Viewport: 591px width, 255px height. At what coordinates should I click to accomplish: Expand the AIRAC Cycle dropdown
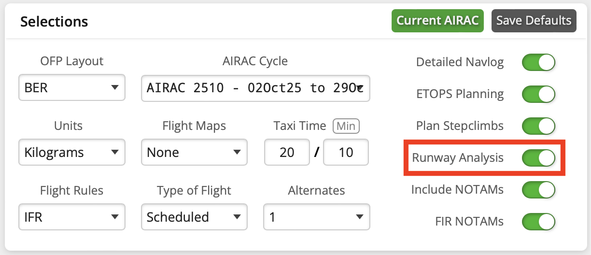click(x=255, y=88)
